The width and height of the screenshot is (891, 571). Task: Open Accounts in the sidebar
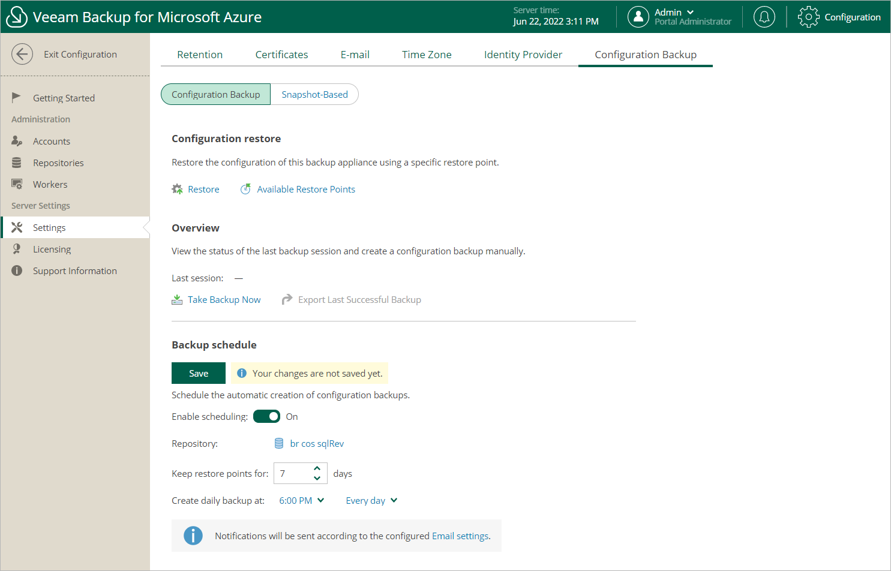tap(52, 141)
